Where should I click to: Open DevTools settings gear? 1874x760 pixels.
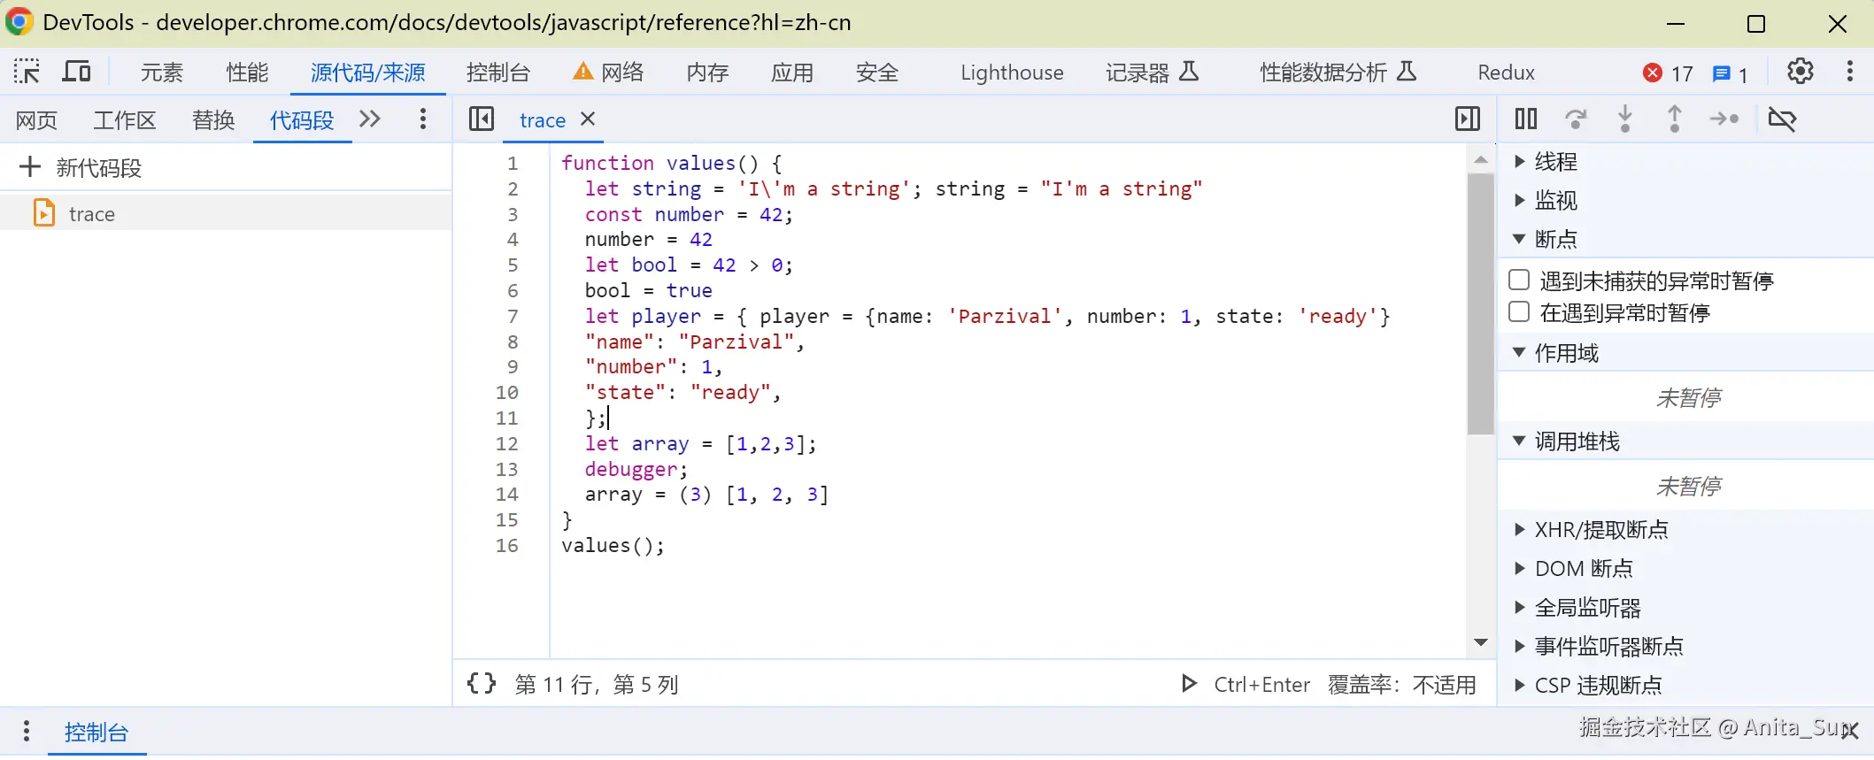[1800, 72]
